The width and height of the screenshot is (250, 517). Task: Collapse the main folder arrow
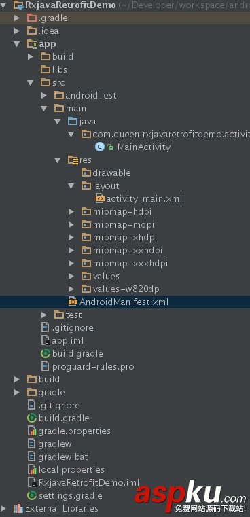[44, 109]
